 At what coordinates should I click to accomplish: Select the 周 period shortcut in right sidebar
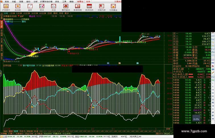pyautogui.click(x=213, y=103)
